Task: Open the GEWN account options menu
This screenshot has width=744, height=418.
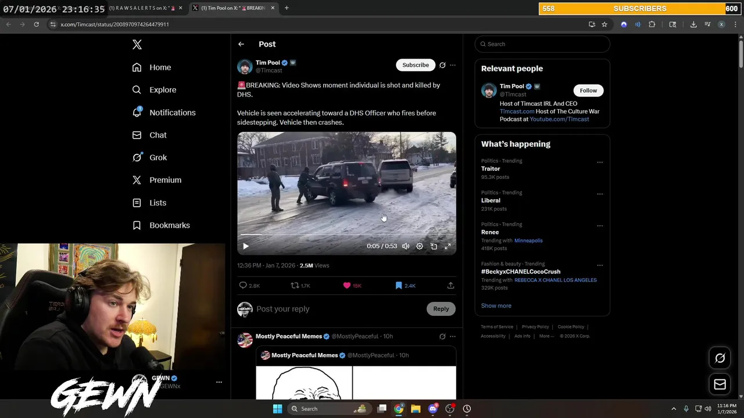Action: (x=219, y=382)
